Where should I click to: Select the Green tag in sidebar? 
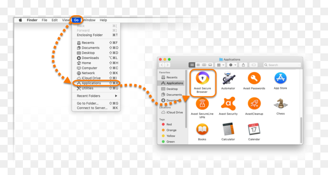click(x=171, y=141)
